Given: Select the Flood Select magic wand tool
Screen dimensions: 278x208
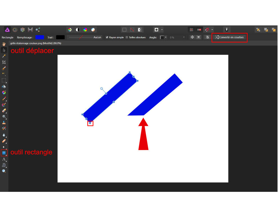Looking at the screenshot, I should [x=4, y=74].
